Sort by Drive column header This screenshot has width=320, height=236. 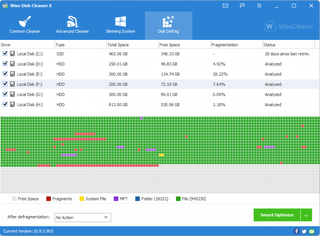coord(27,45)
